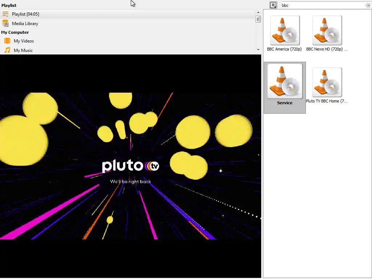Click the Pluto TV BBC Home label

[327, 101]
